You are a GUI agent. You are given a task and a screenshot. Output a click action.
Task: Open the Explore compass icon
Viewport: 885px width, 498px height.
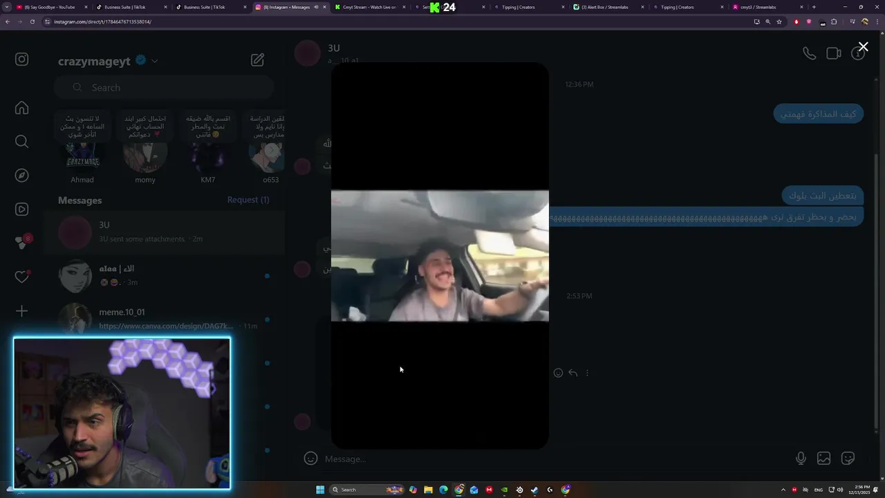pos(21,176)
